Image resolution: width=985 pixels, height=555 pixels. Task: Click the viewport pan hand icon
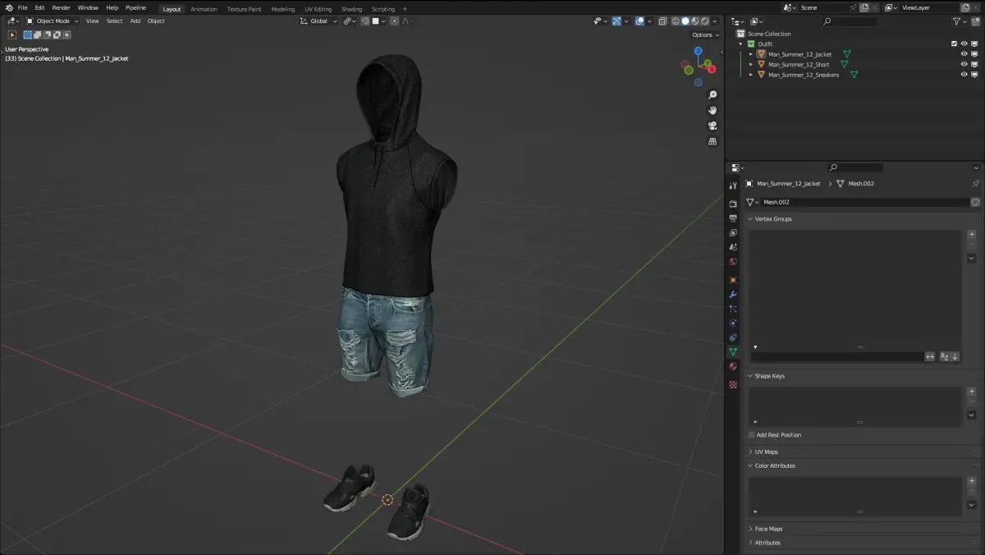point(712,110)
